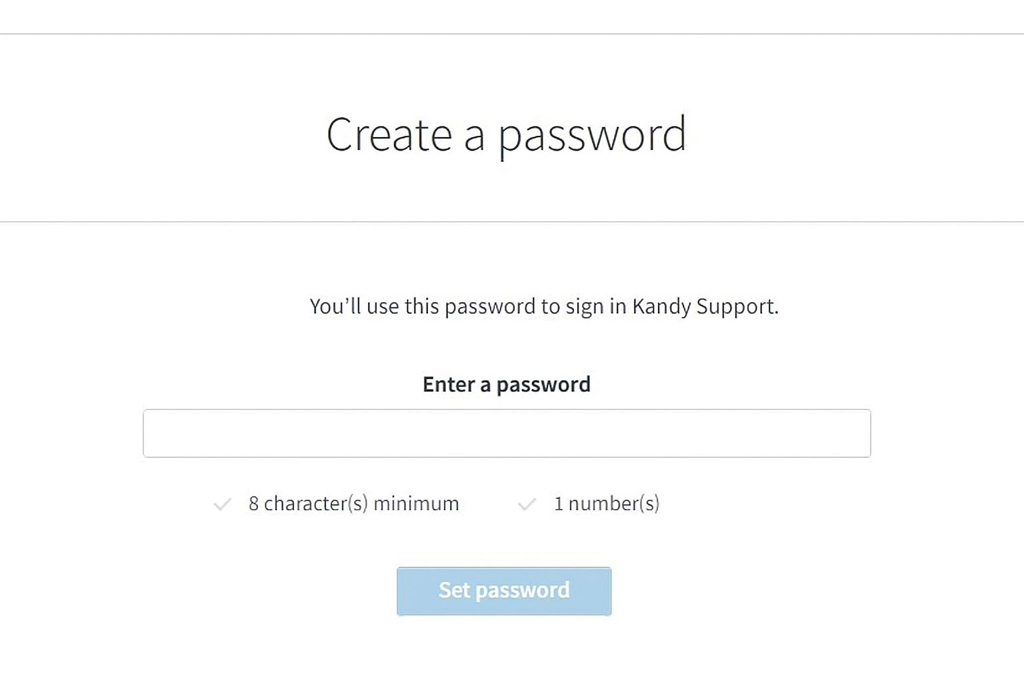Click the word "Set" on the blue button

coord(454,590)
